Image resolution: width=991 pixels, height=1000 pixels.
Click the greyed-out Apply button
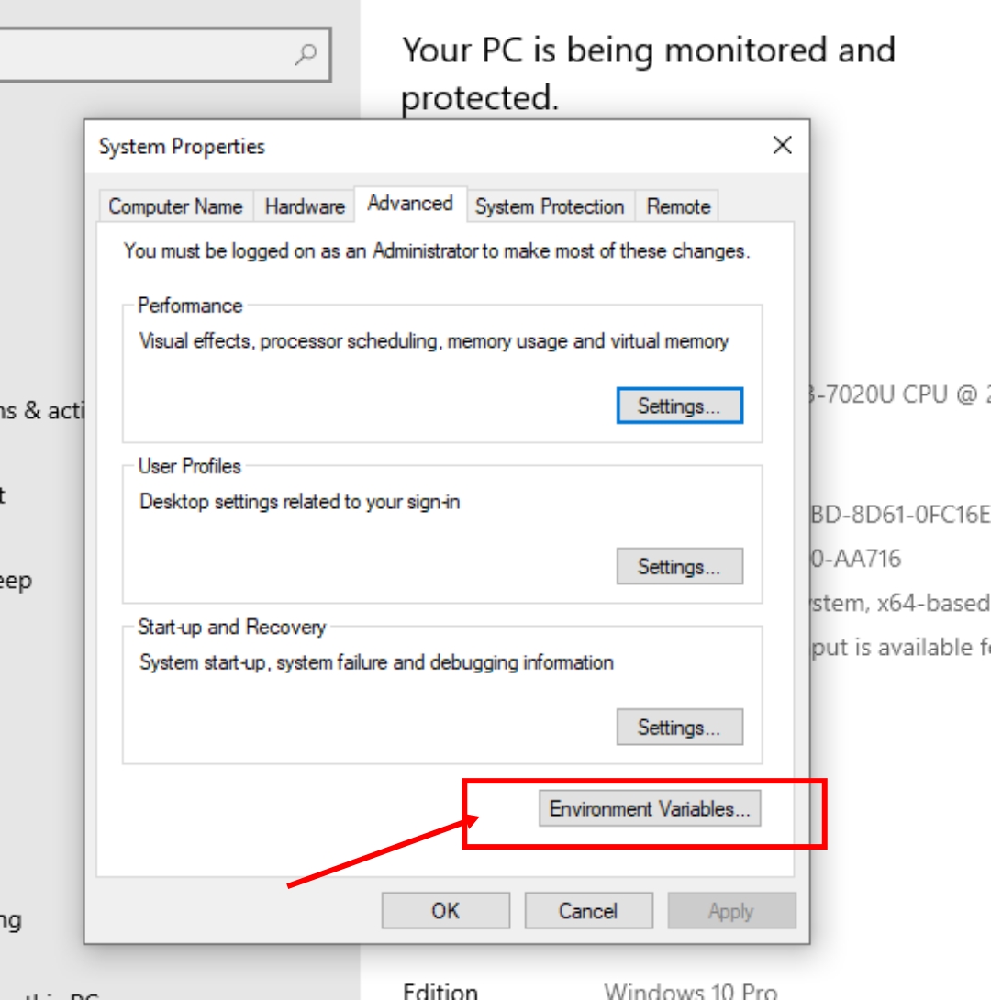point(731,911)
